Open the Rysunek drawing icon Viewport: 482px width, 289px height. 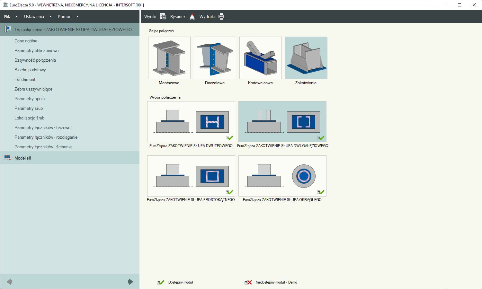[192, 16]
